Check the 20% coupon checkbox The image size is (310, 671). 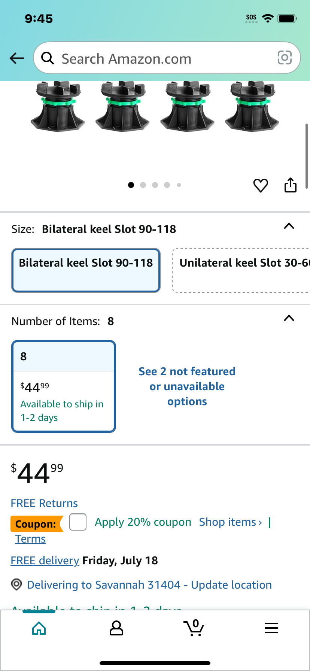pos(78,522)
